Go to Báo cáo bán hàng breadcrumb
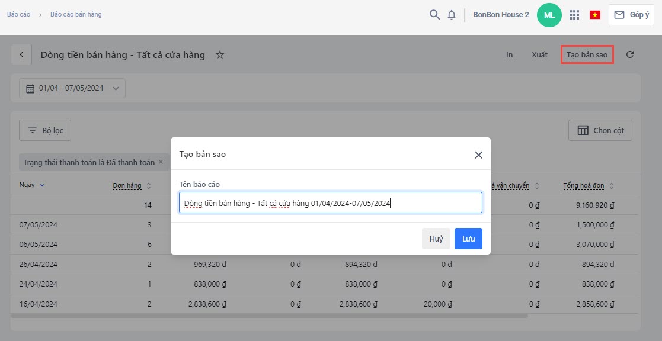 76,14
